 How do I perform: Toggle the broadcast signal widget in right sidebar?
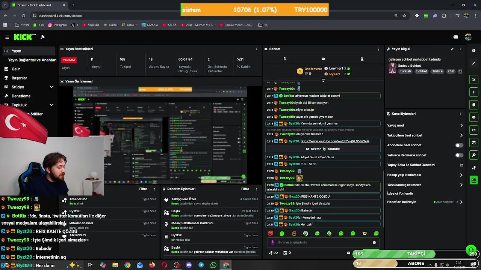(473, 130)
